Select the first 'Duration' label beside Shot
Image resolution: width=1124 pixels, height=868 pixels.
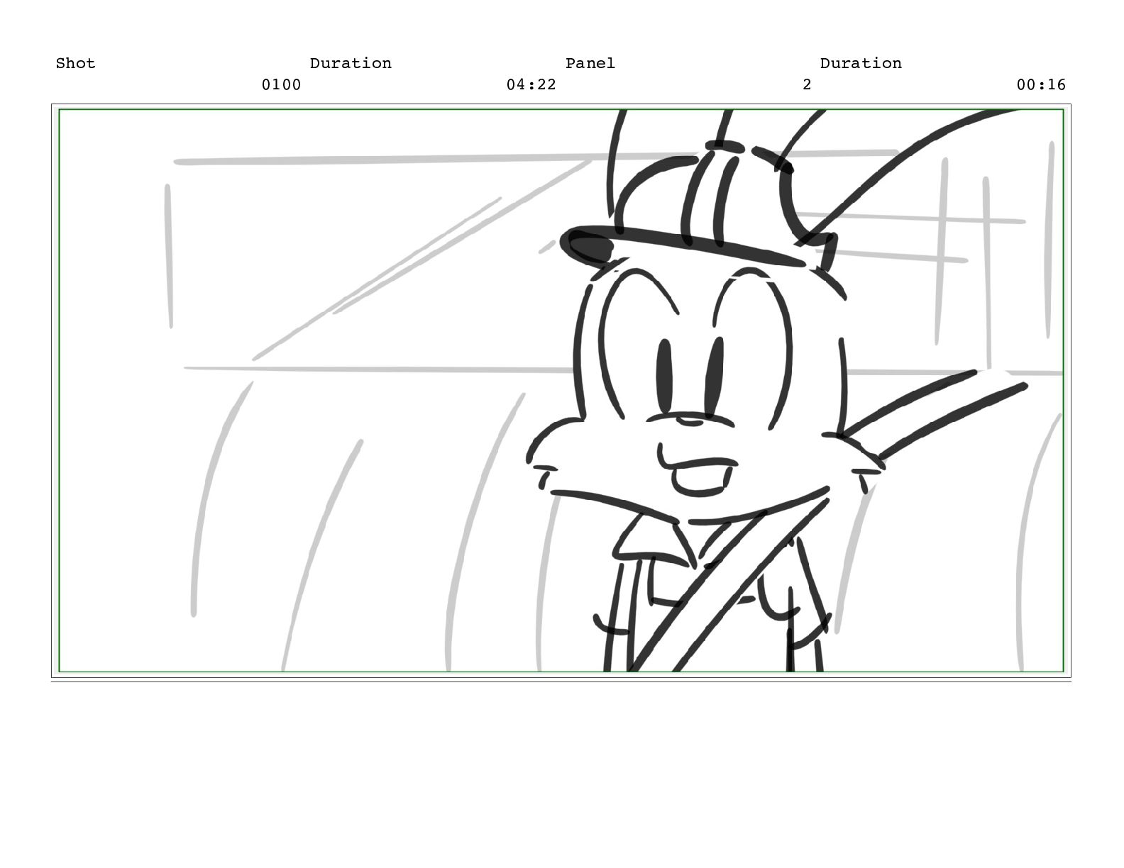coord(351,63)
